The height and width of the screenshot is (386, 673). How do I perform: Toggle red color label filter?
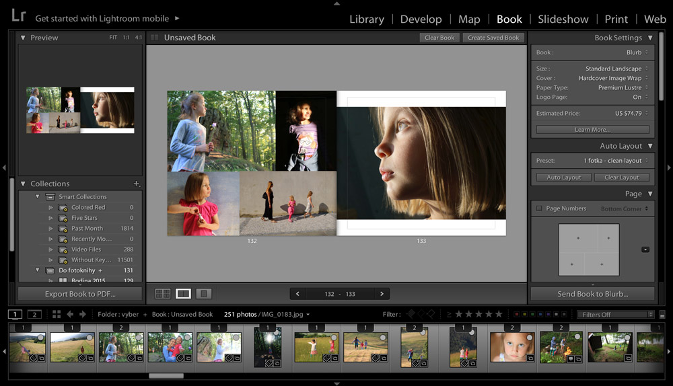516,314
